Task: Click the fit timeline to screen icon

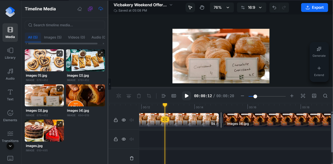Action: pos(303,96)
